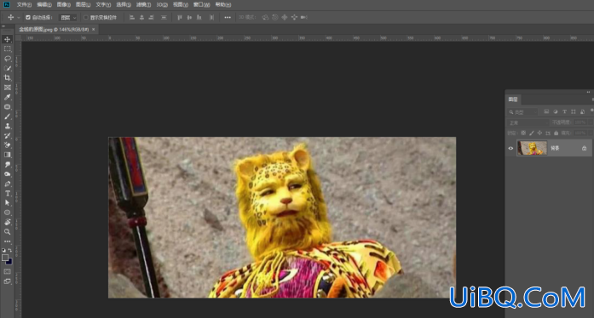Select the Ellipse shape tool
The height and width of the screenshot is (318, 594).
coord(7,213)
